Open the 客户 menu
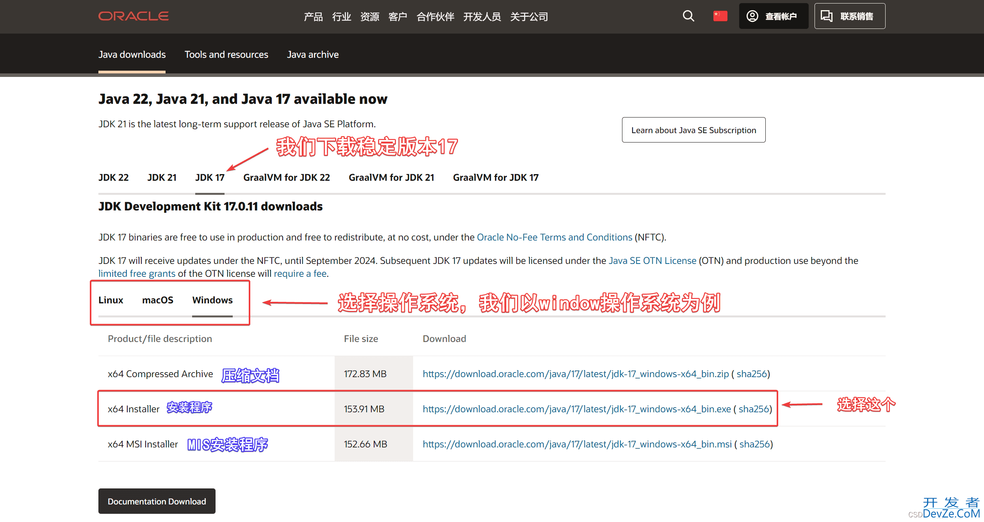Screen dimensions: 984x522 point(398,17)
